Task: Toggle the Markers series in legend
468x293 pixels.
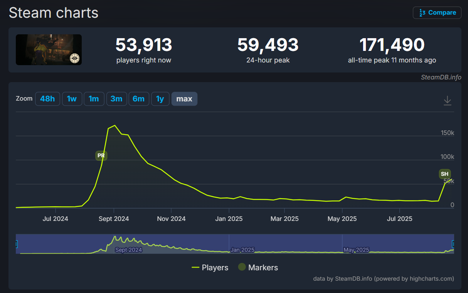Action: tap(258, 268)
